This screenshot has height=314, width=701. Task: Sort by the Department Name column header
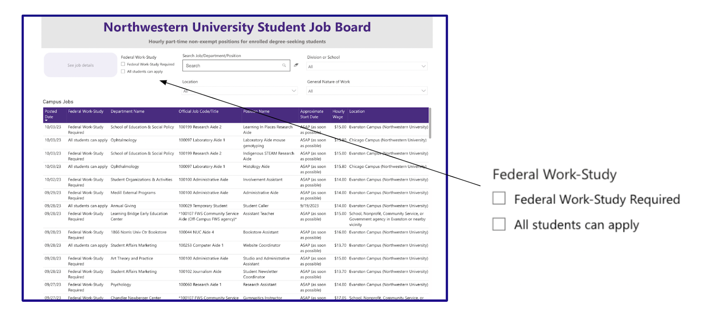[127, 112]
